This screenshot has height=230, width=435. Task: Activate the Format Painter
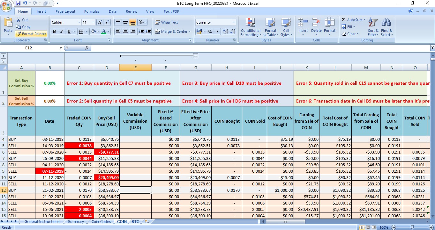tap(31, 34)
